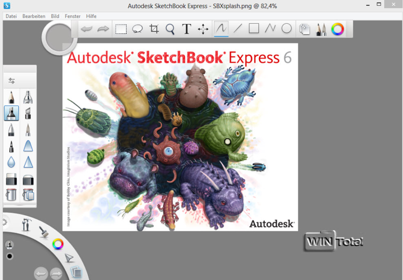Viewport: 403px width, 280px height.
Task: Toggle the color wheel editor in top toolbar
Action: (x=338, y=29)
